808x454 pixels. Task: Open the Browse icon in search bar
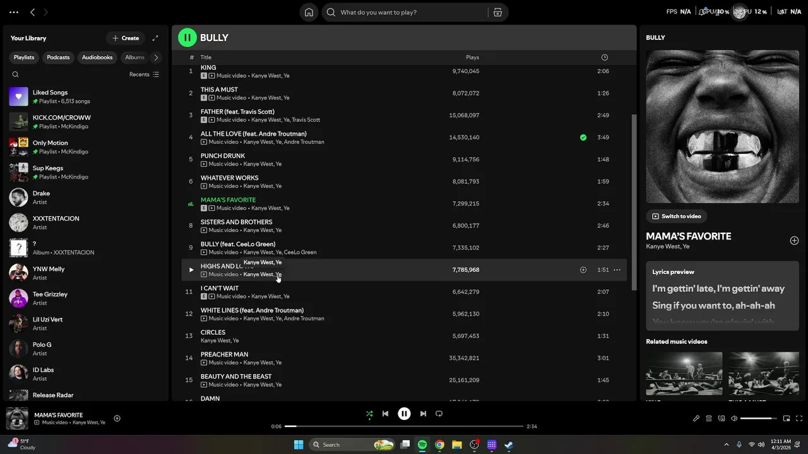(x=497, y=12)
